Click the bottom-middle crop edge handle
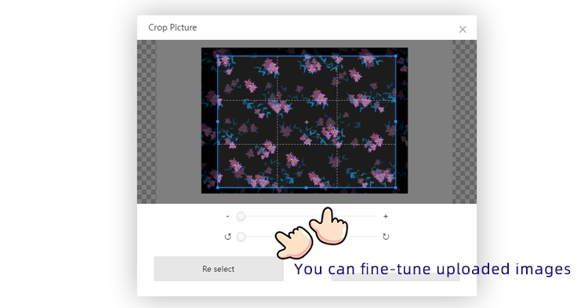Image resolution: width=588 pixels, height=308 pixels. pos(307,187)
